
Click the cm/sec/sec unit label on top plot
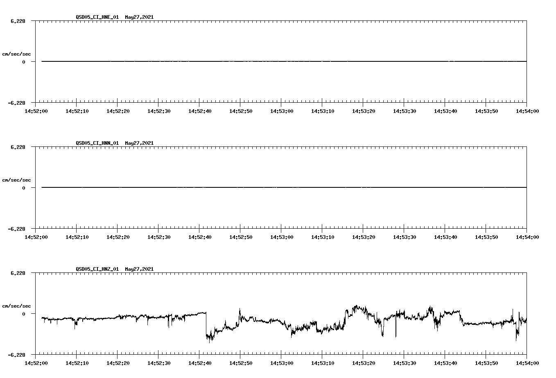click(17, 54)
